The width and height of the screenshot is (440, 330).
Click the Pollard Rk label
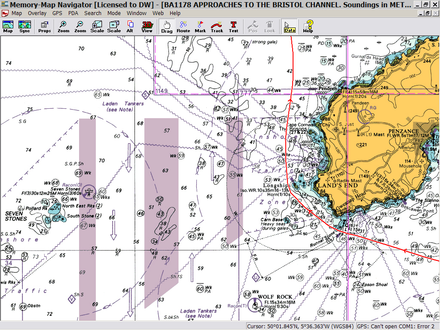click(x=37, y=208)
